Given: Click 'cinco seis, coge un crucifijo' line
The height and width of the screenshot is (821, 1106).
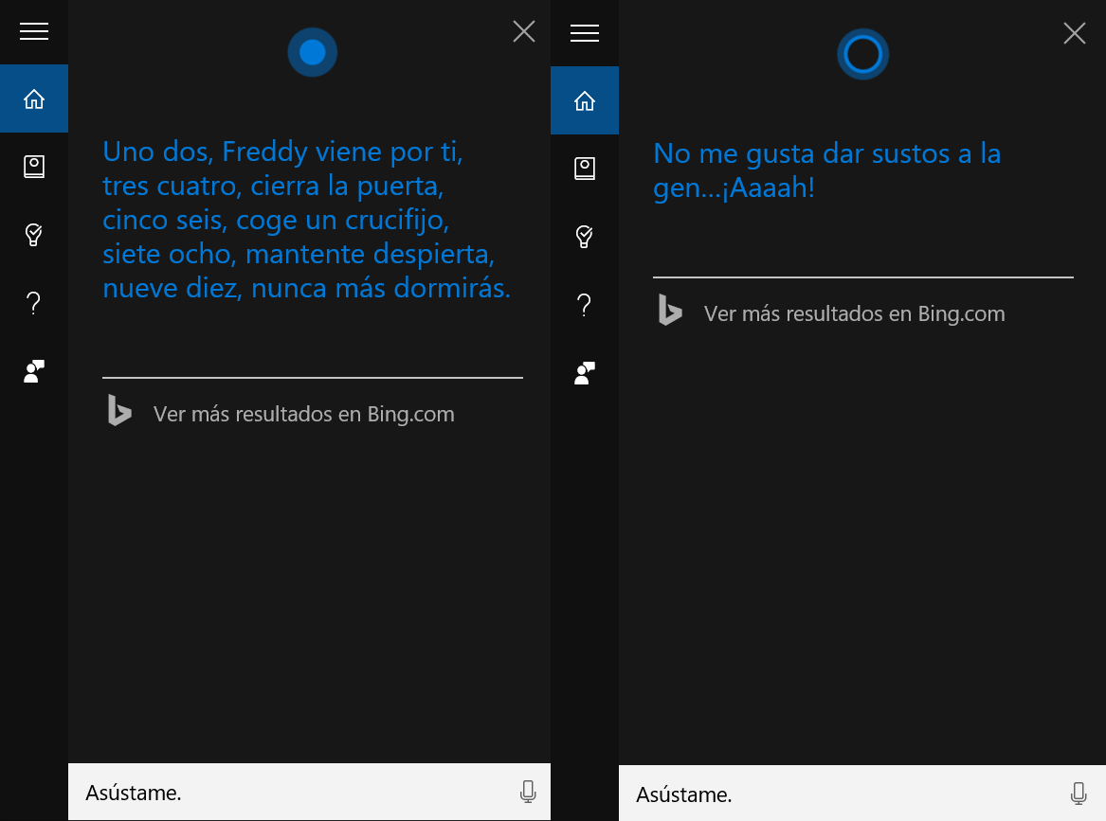Looking at the screenshot, I should coord(276,221).
